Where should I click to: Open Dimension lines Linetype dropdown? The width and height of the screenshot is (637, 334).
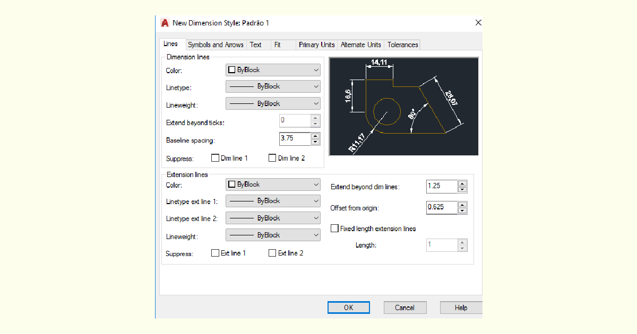click(273, 86)
